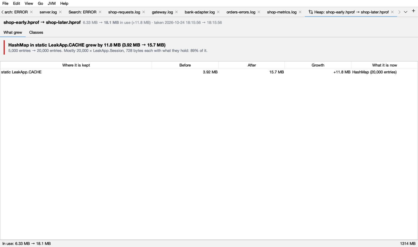Viewport: 418px width, 247px height.
Task: Switch to the bank-adapter.log tab
Action: point(200,12)
